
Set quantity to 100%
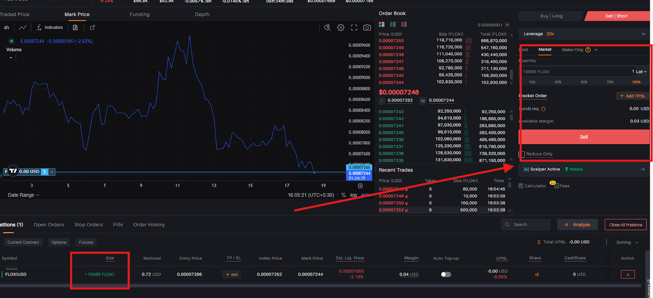[636, 82]
